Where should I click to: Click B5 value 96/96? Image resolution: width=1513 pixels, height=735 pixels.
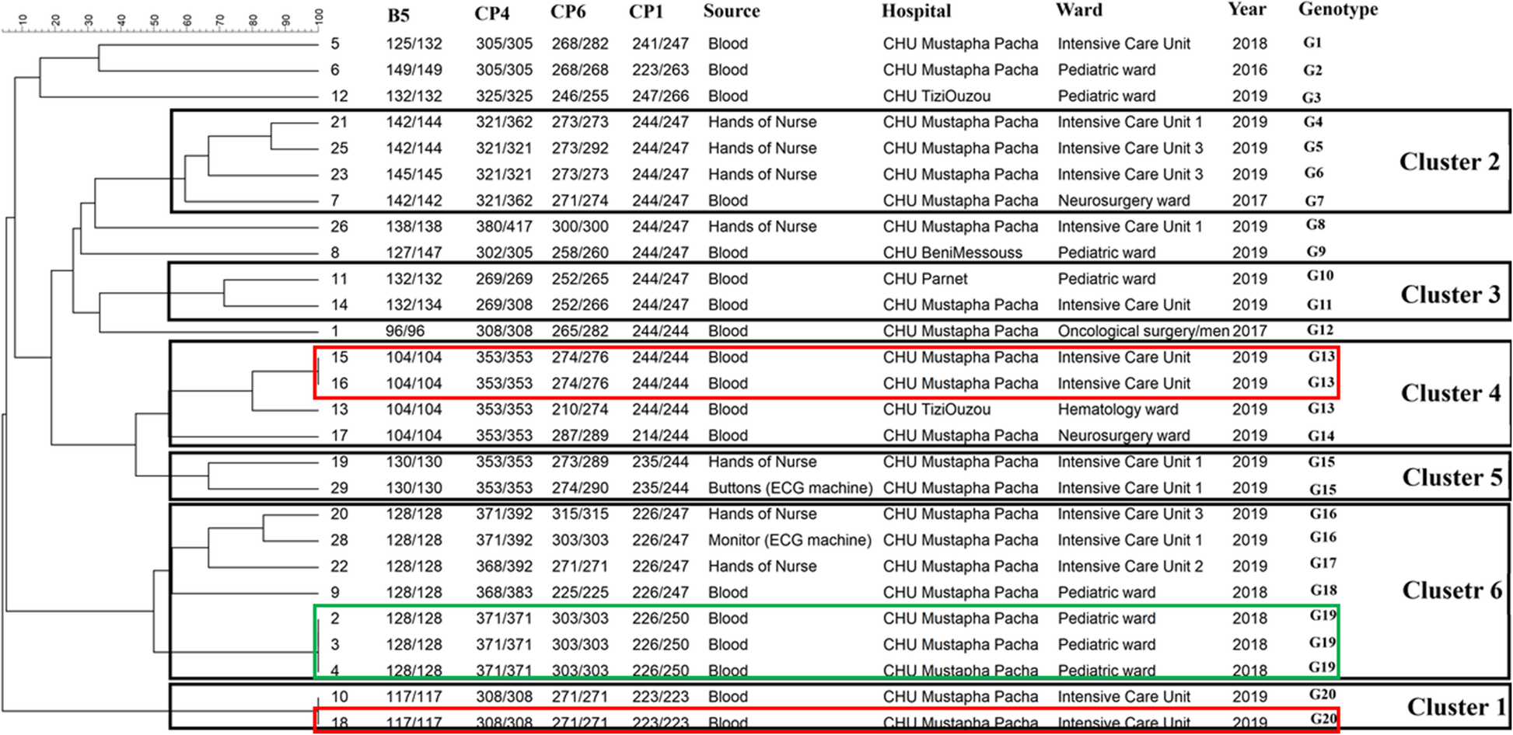(405, 332)
